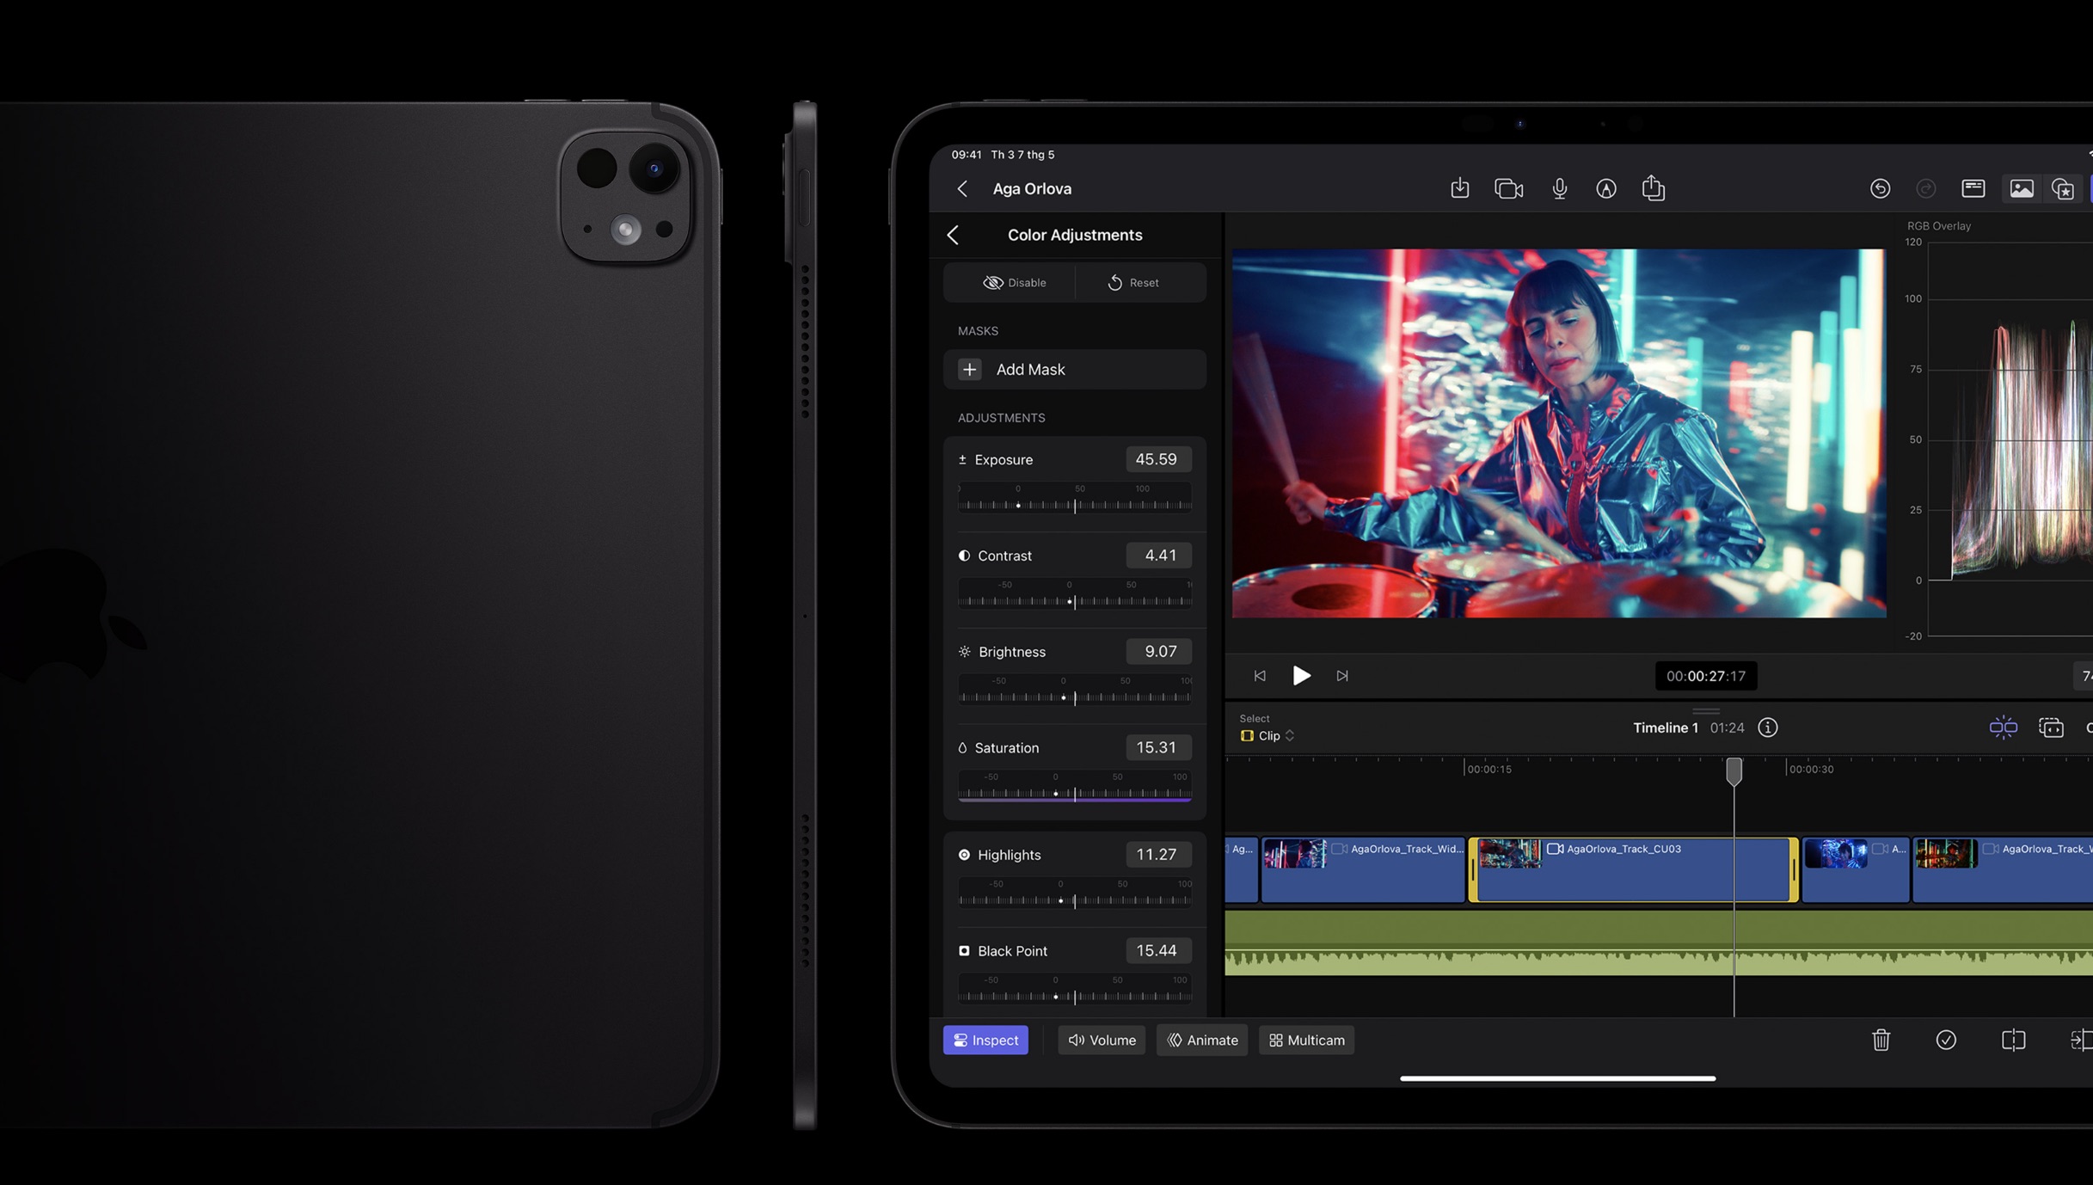
Task: Click the share export icon
Action: point(1653,188)
